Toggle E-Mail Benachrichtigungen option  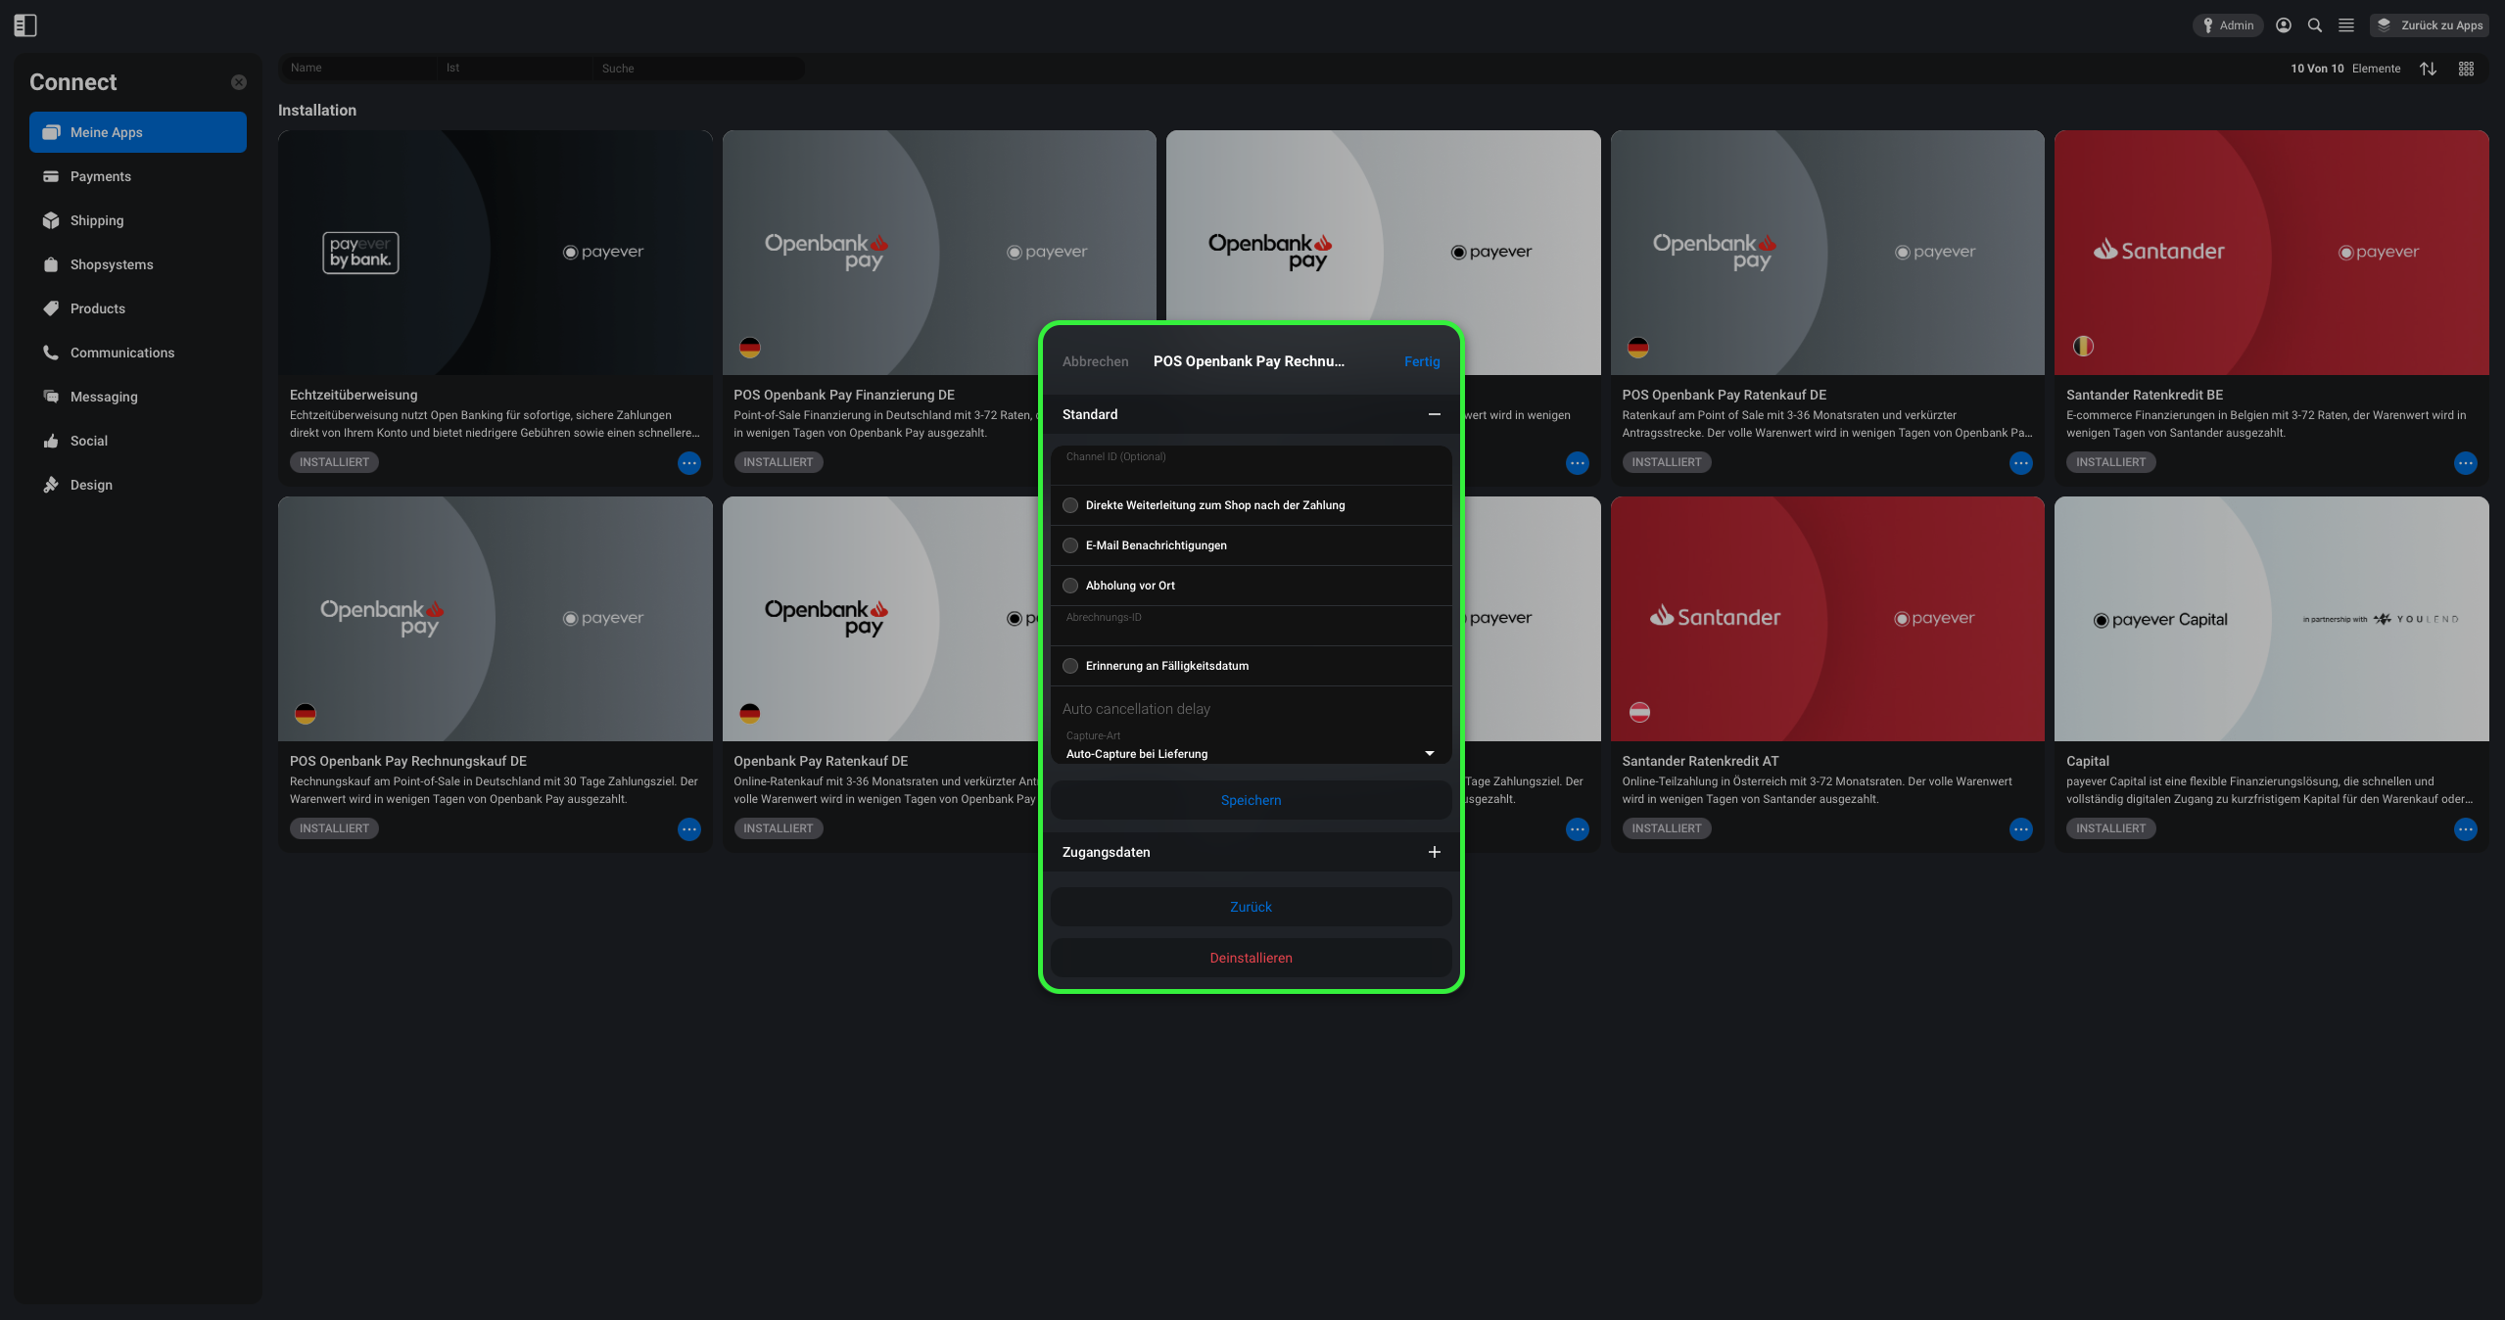click(1070, 545)
